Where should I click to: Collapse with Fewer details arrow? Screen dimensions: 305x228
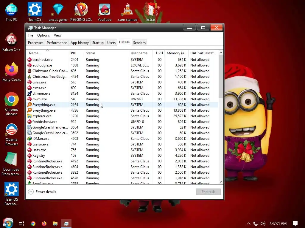(31, 192)
